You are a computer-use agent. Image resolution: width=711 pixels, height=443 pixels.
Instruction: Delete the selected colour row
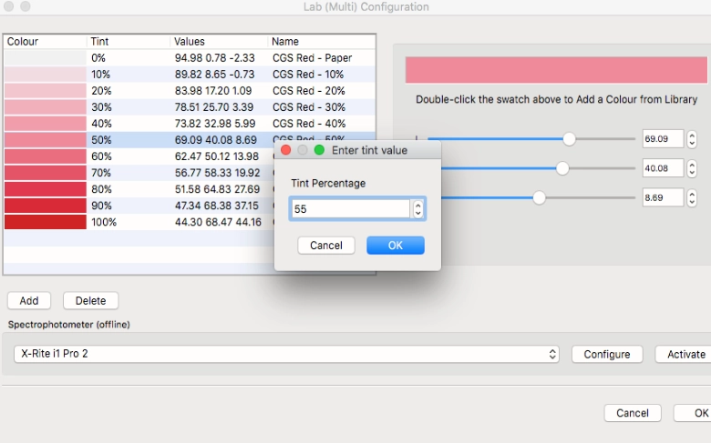pos(90,300)
